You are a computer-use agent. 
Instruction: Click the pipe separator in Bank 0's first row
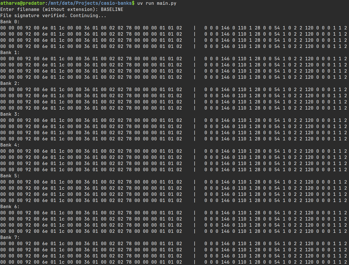click(195, 28)
